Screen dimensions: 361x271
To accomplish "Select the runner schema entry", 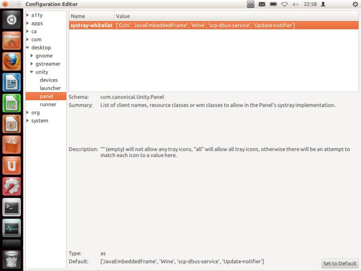I will coord(48,104).
